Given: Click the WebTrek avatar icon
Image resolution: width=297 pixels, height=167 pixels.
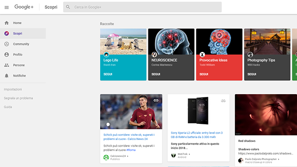Looking at the screenshot, I should (x=174, y=155).
